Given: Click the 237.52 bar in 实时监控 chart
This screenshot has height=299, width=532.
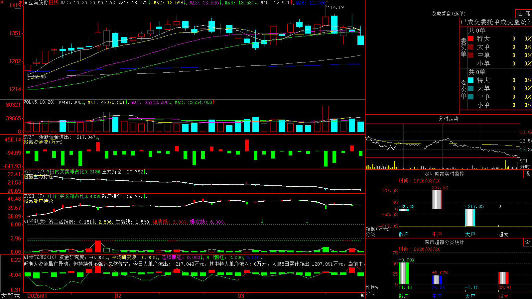Looking at the screenshot, I should pyautogui.click(x=437, y=199).
